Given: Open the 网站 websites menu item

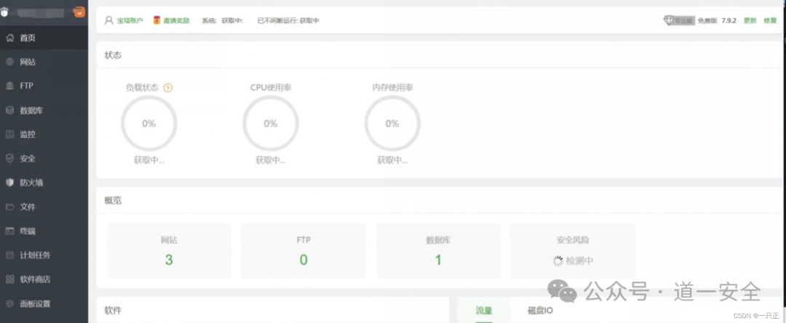Looking at the screenshot, I should point(44,62).
